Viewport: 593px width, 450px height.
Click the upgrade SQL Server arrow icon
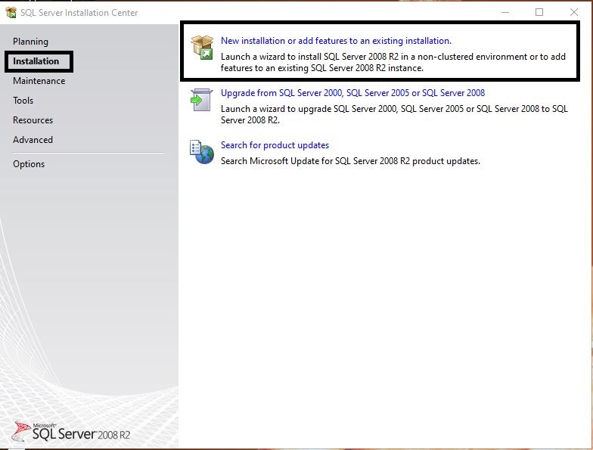(201, 100)
